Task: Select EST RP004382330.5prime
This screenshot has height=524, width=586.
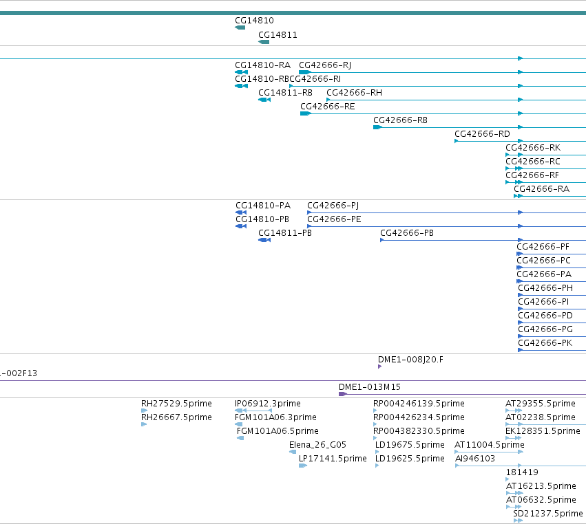Action: click(419, 431)
